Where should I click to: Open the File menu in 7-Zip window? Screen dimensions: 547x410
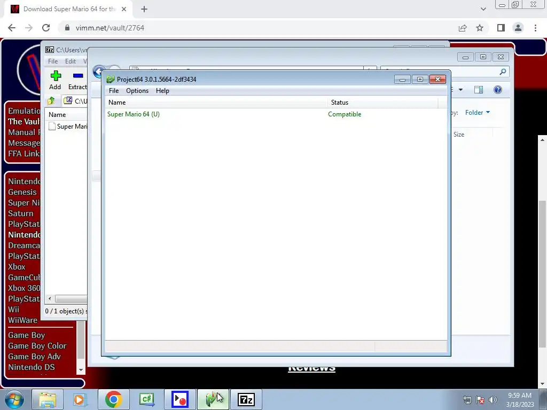tap(53, 61)
